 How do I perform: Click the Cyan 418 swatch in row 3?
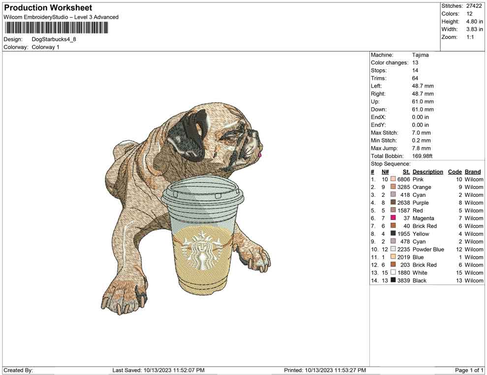click(x=393, y=194)
